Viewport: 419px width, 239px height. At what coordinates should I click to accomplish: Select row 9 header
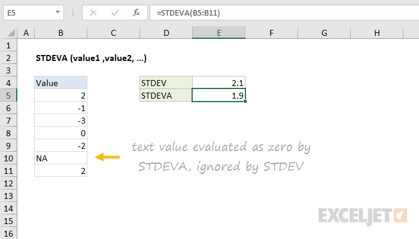click(8, 146)
